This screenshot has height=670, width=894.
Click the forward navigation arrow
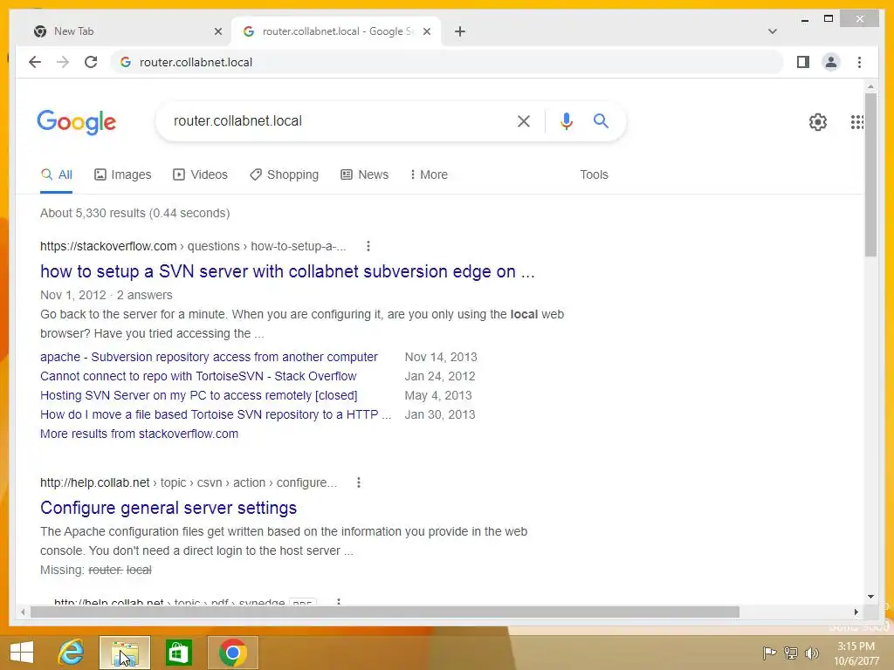[63, 62]
